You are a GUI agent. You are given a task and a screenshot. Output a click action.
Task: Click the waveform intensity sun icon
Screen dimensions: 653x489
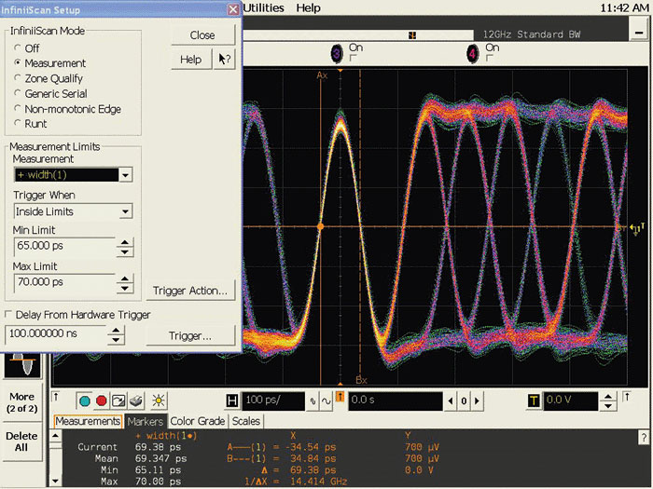pyautogui.click(x=159, y=401)
